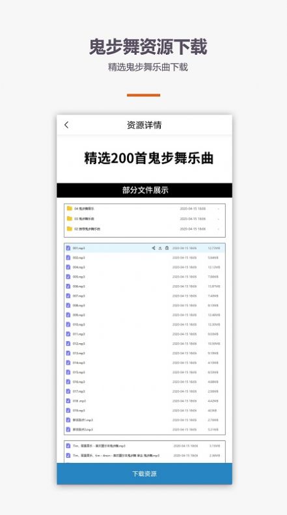
Task: Select the file name 007.mp3
Action: coord(79,296)
